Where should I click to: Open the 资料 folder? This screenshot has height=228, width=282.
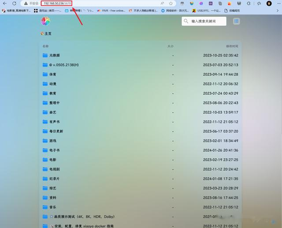[140, 198]
